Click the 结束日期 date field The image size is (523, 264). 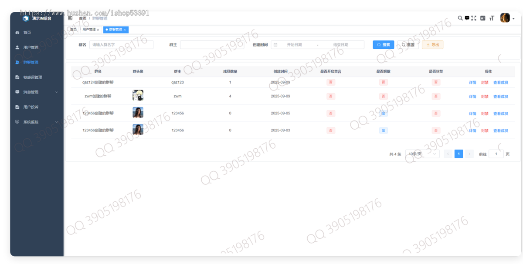pos(341,45)
